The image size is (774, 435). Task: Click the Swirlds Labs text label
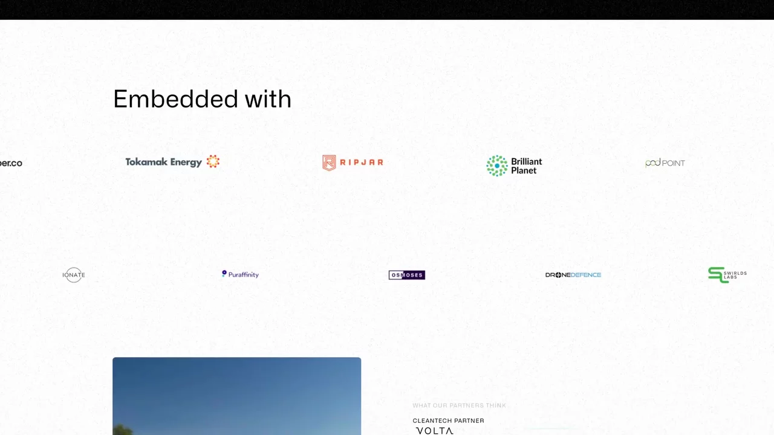[736, 275]
